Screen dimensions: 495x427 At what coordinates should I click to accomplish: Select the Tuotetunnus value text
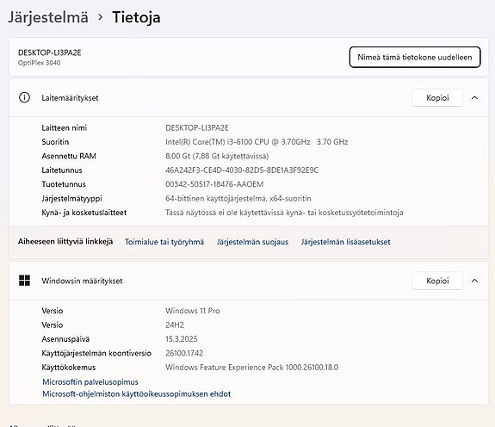(214, 184)
